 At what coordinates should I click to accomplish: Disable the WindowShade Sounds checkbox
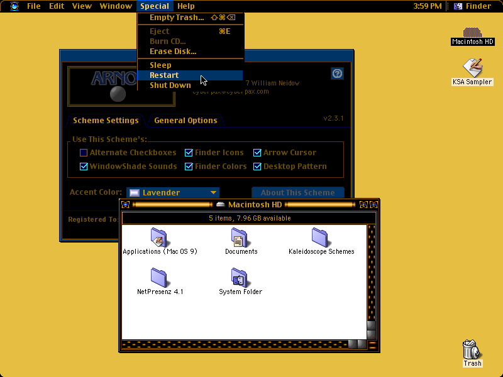[x=84, y=167]
